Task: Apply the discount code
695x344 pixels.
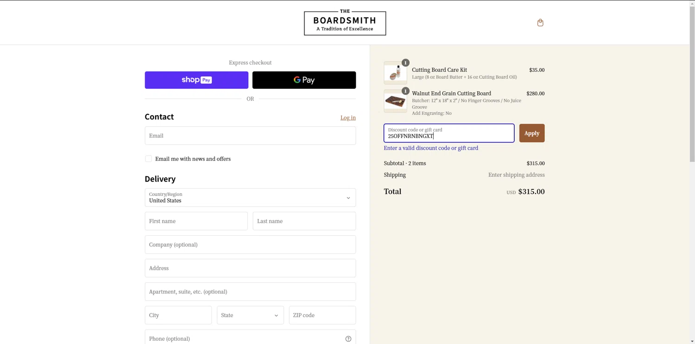Action: 532,133
